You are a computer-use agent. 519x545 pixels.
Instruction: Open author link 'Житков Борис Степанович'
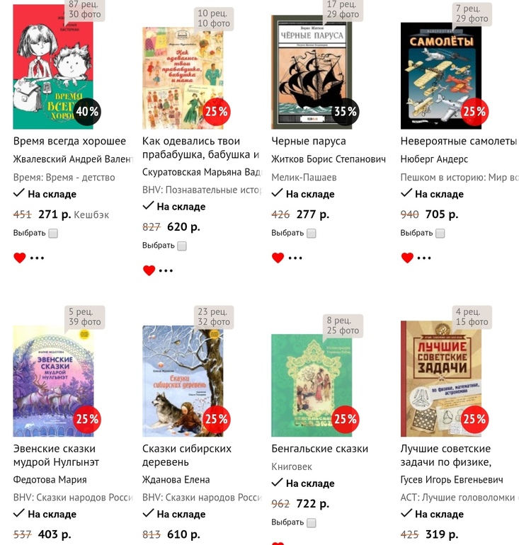click(329, 159)
